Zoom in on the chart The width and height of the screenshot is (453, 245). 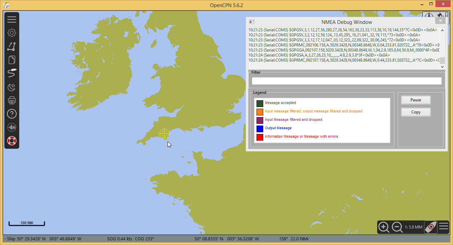click(x=384, y=227)
